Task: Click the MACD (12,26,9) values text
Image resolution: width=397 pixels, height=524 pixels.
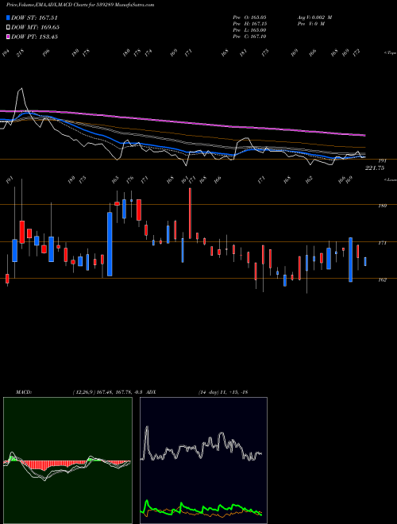Action: click(x=110, y=392)
